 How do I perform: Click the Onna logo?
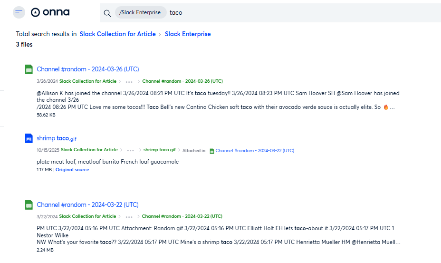50,12
